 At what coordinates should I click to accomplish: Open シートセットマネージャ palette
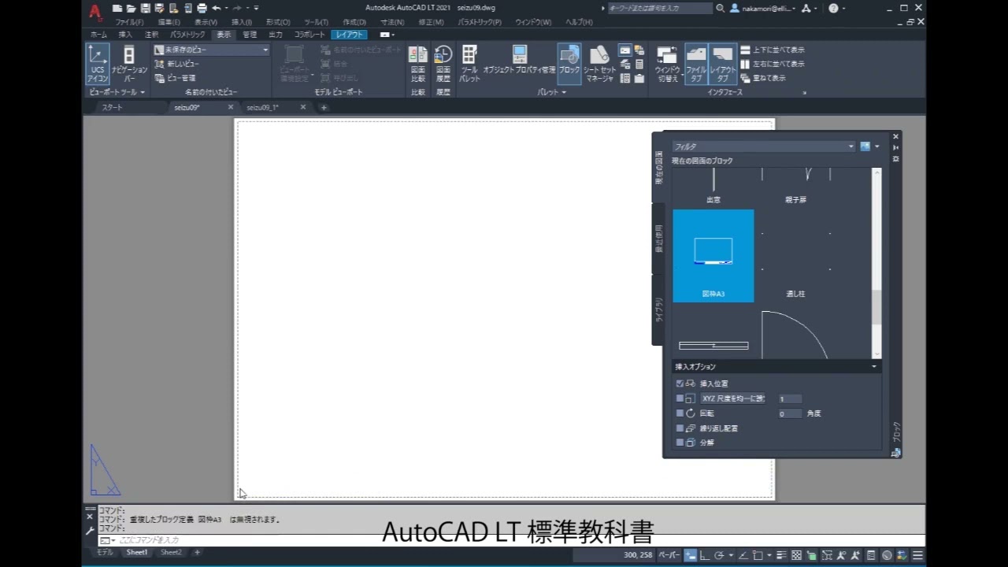point(599,64)
